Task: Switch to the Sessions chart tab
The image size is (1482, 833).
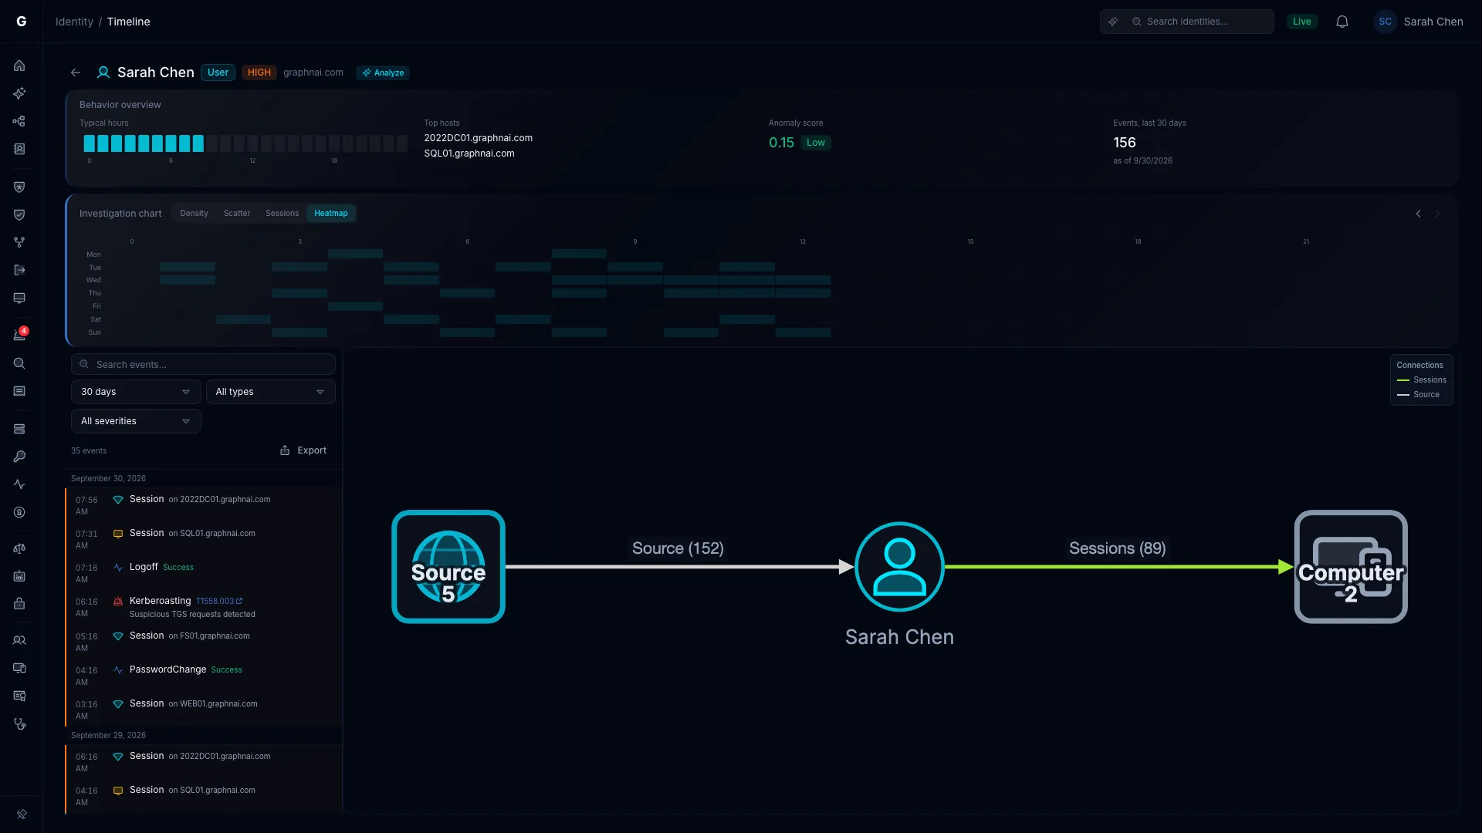Action: [x=282, y=214]
